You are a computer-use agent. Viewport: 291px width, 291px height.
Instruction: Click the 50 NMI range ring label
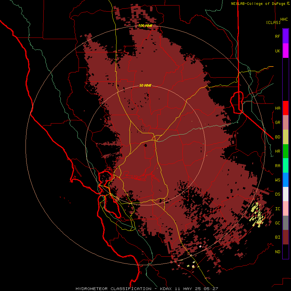tap(145, 85)
